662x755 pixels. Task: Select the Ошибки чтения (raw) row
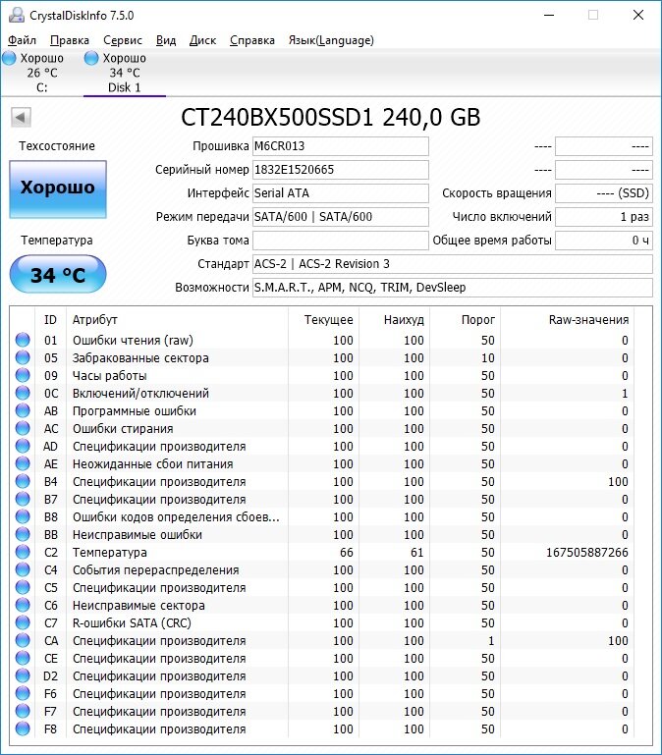pos(322,340)
